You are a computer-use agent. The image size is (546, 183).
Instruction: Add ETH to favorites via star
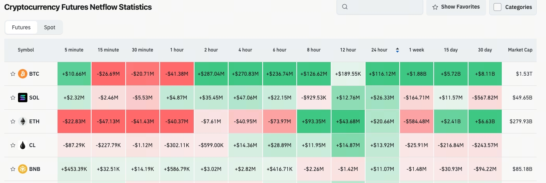13,121
